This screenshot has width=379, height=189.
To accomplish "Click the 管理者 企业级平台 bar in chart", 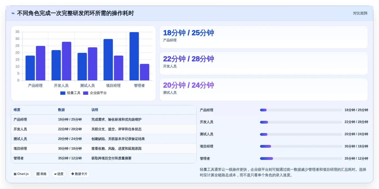I will 145,72.
